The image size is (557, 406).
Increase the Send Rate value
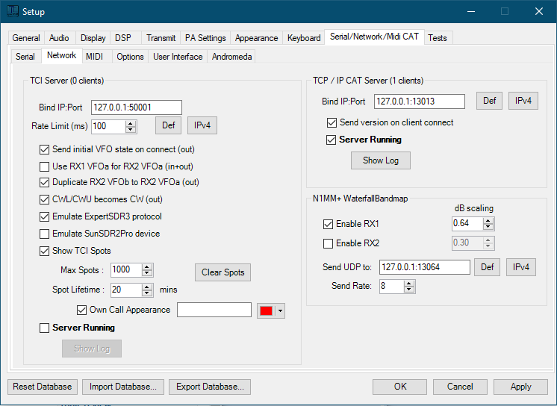409,283
